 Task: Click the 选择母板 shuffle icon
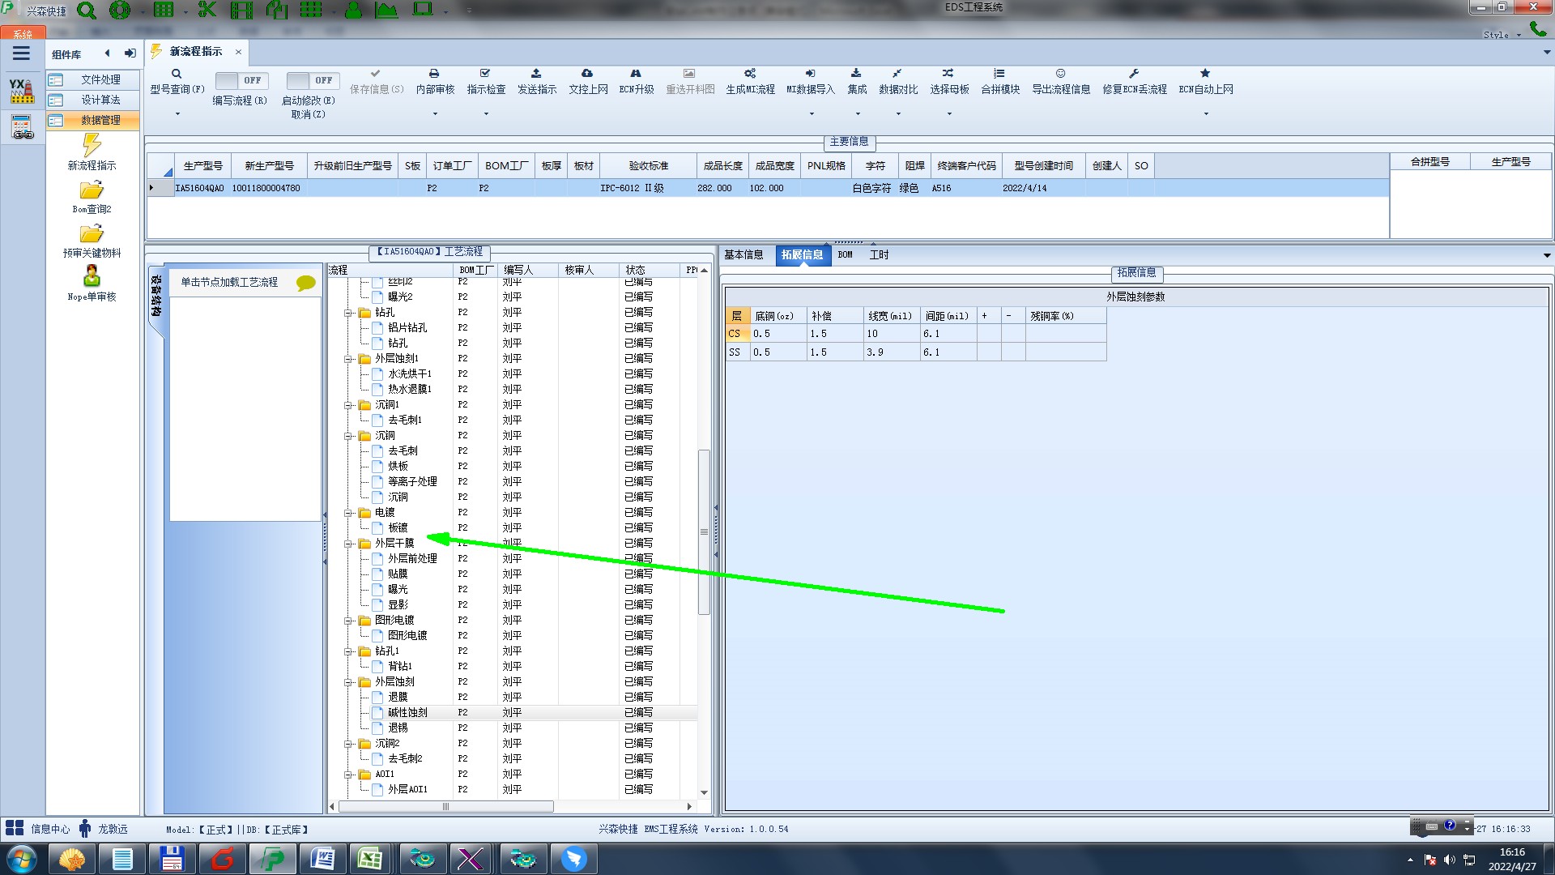(948, 74)
